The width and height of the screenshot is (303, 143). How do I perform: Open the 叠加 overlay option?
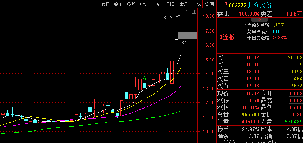pyautogui.click(x=118, y=4)
